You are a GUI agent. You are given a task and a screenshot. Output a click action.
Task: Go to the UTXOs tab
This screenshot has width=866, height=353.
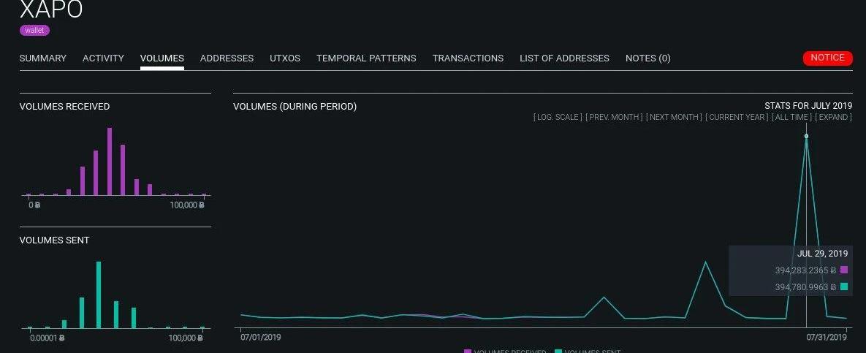pyautogui.click(x=285, y=58)
